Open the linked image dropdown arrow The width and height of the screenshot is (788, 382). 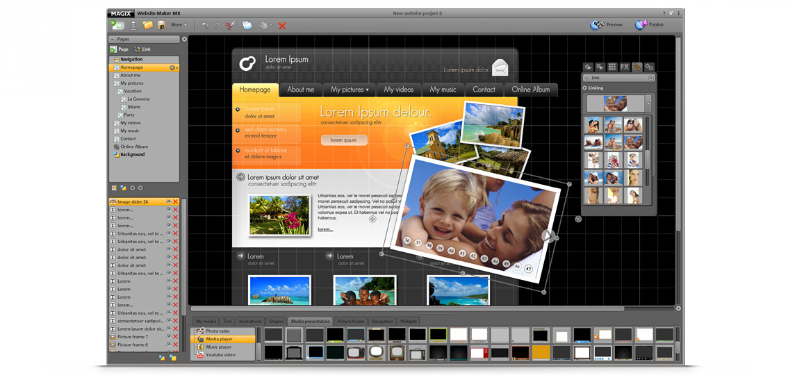[x=648, y=103]
